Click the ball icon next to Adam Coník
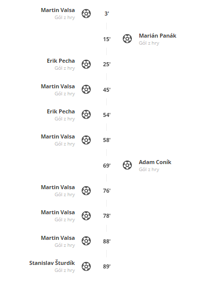204x286 pixels. tap(127, 165)
